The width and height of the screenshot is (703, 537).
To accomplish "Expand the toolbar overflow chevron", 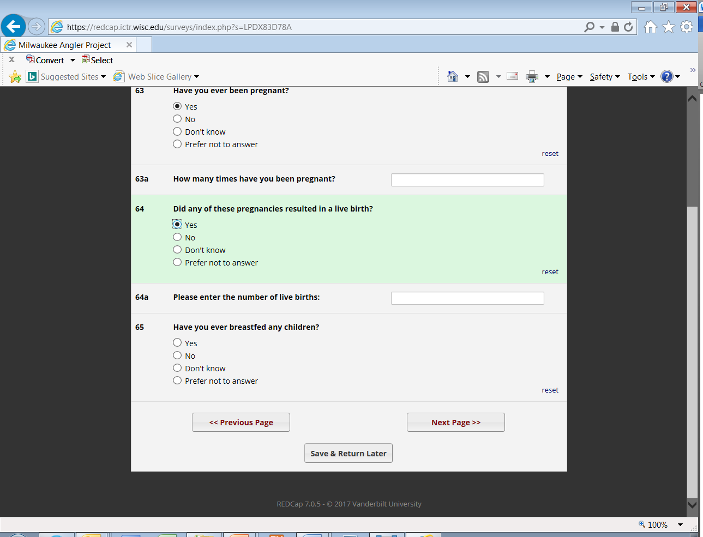I will [693, 70].
